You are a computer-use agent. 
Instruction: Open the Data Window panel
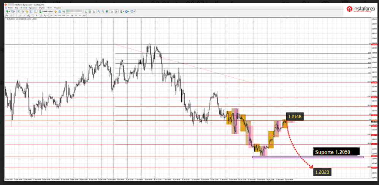pos(23,12)
